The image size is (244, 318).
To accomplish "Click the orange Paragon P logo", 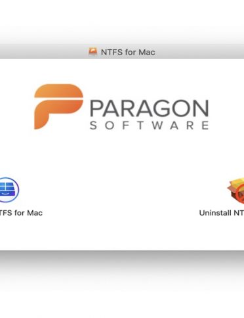I will click(58, 106).
